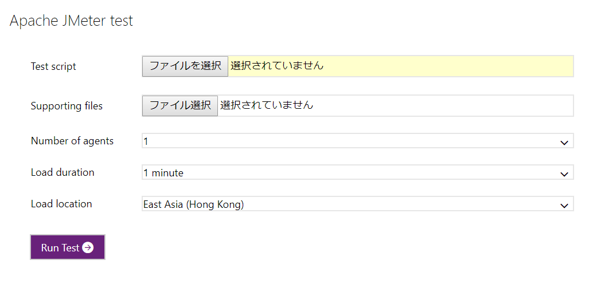Click the 'Load location' label
This screenshot has height=284, width=593.
pyautogui.click(x=61, y=204)
